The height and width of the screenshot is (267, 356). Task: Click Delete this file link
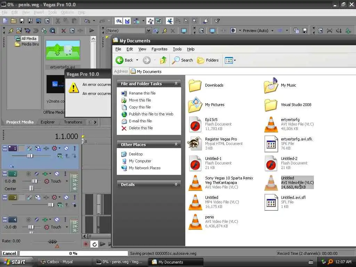tap(141, 128)
